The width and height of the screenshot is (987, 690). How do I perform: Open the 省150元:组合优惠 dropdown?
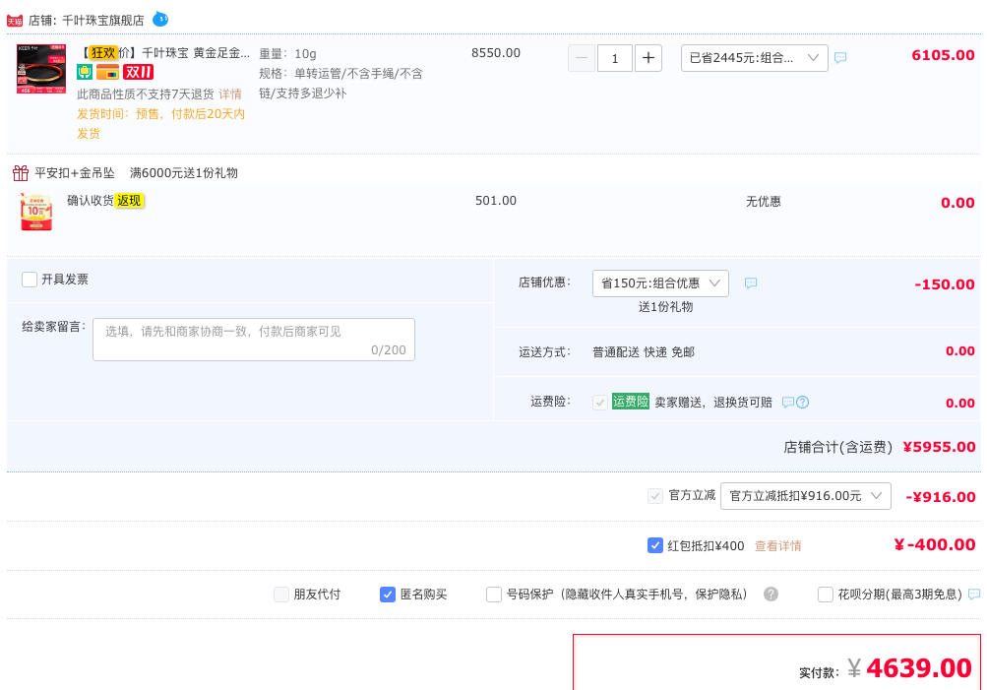click(660, 283)
